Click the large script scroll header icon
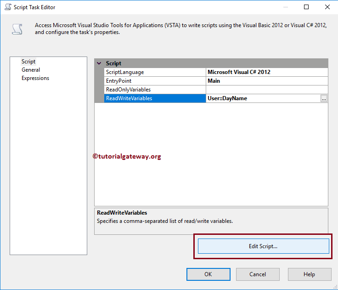 click(x=17, y=29)
